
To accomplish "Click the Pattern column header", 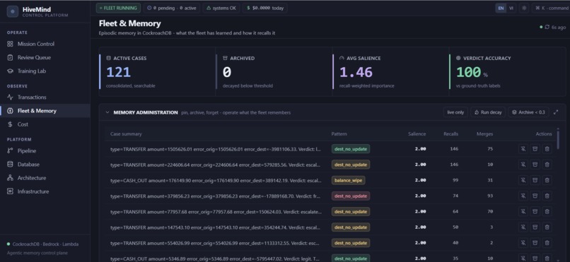I will coord(339,134).
